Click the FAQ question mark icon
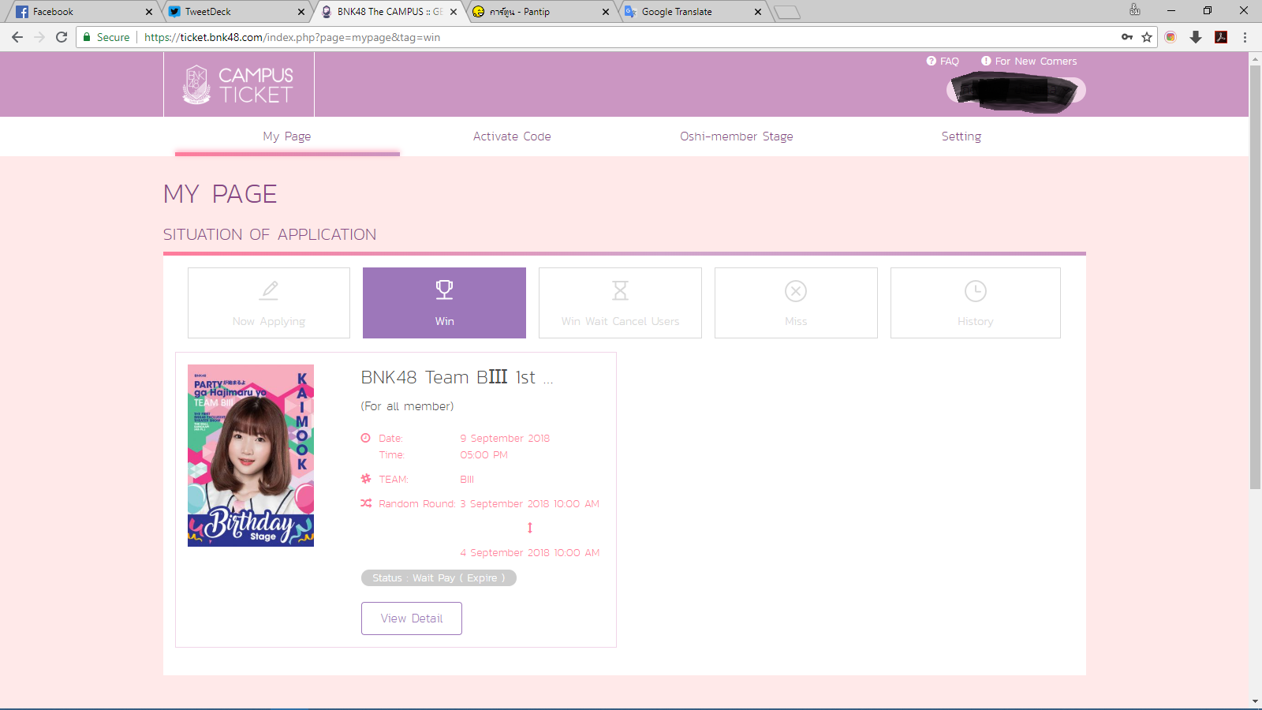1262x710 pixels. [932, 61]
